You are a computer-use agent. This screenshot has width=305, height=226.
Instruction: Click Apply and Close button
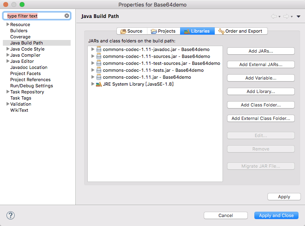pos(276,215)
